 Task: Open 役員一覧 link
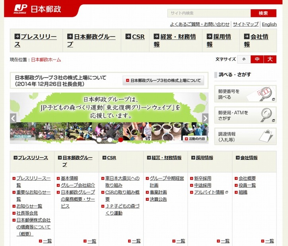coord(247,185)
